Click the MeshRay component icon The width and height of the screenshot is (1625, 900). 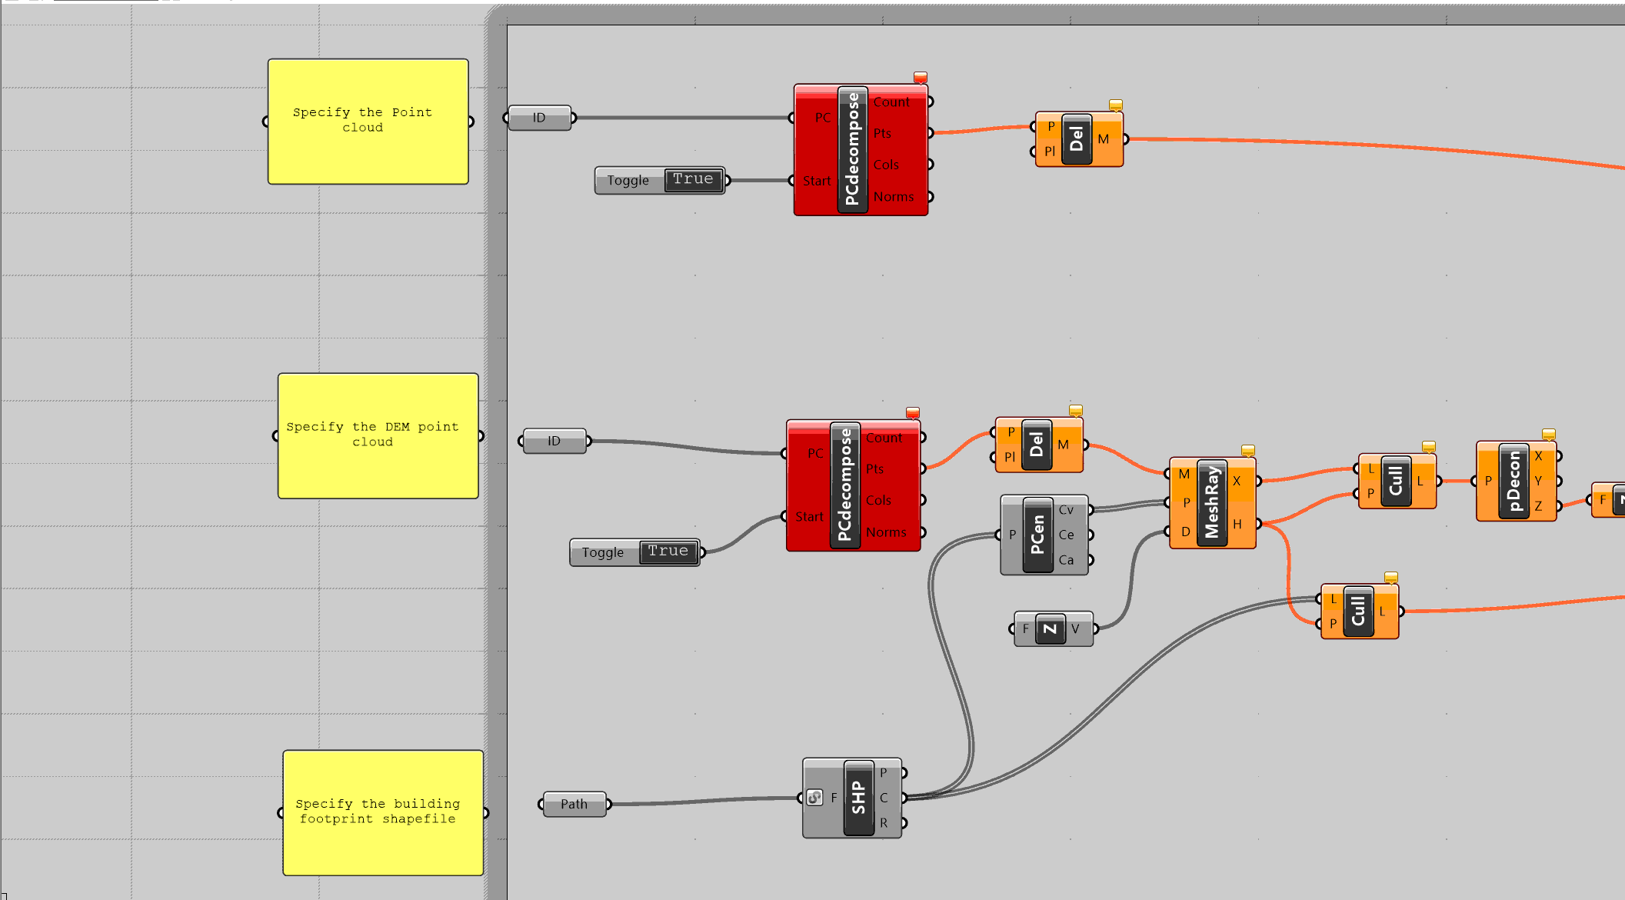[x=1212, y=503]
